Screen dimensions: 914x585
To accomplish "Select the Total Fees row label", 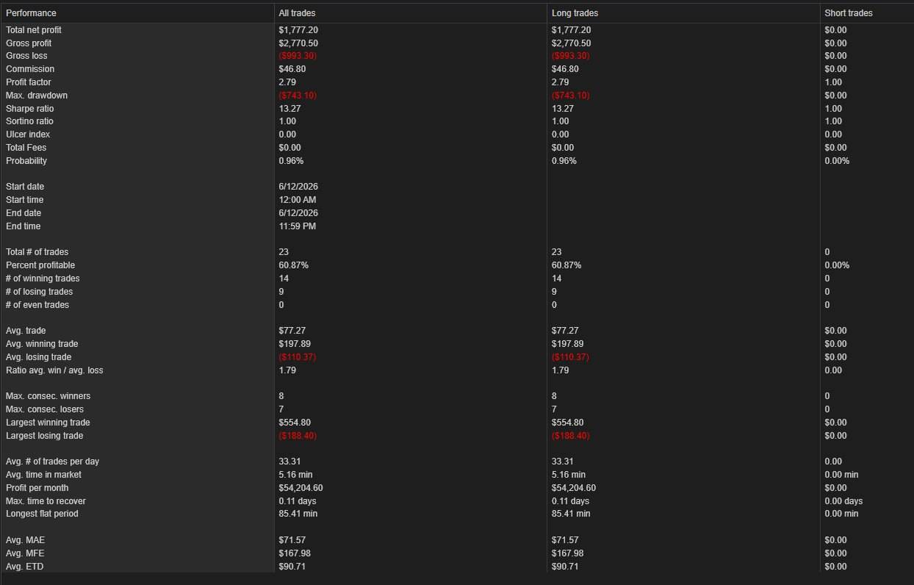I will 26,148.
